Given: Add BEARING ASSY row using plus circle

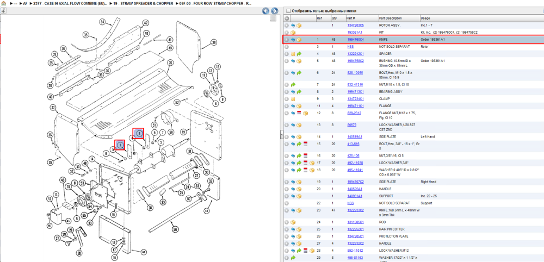Looking at the screenshot, I should [x=287, y=92].
